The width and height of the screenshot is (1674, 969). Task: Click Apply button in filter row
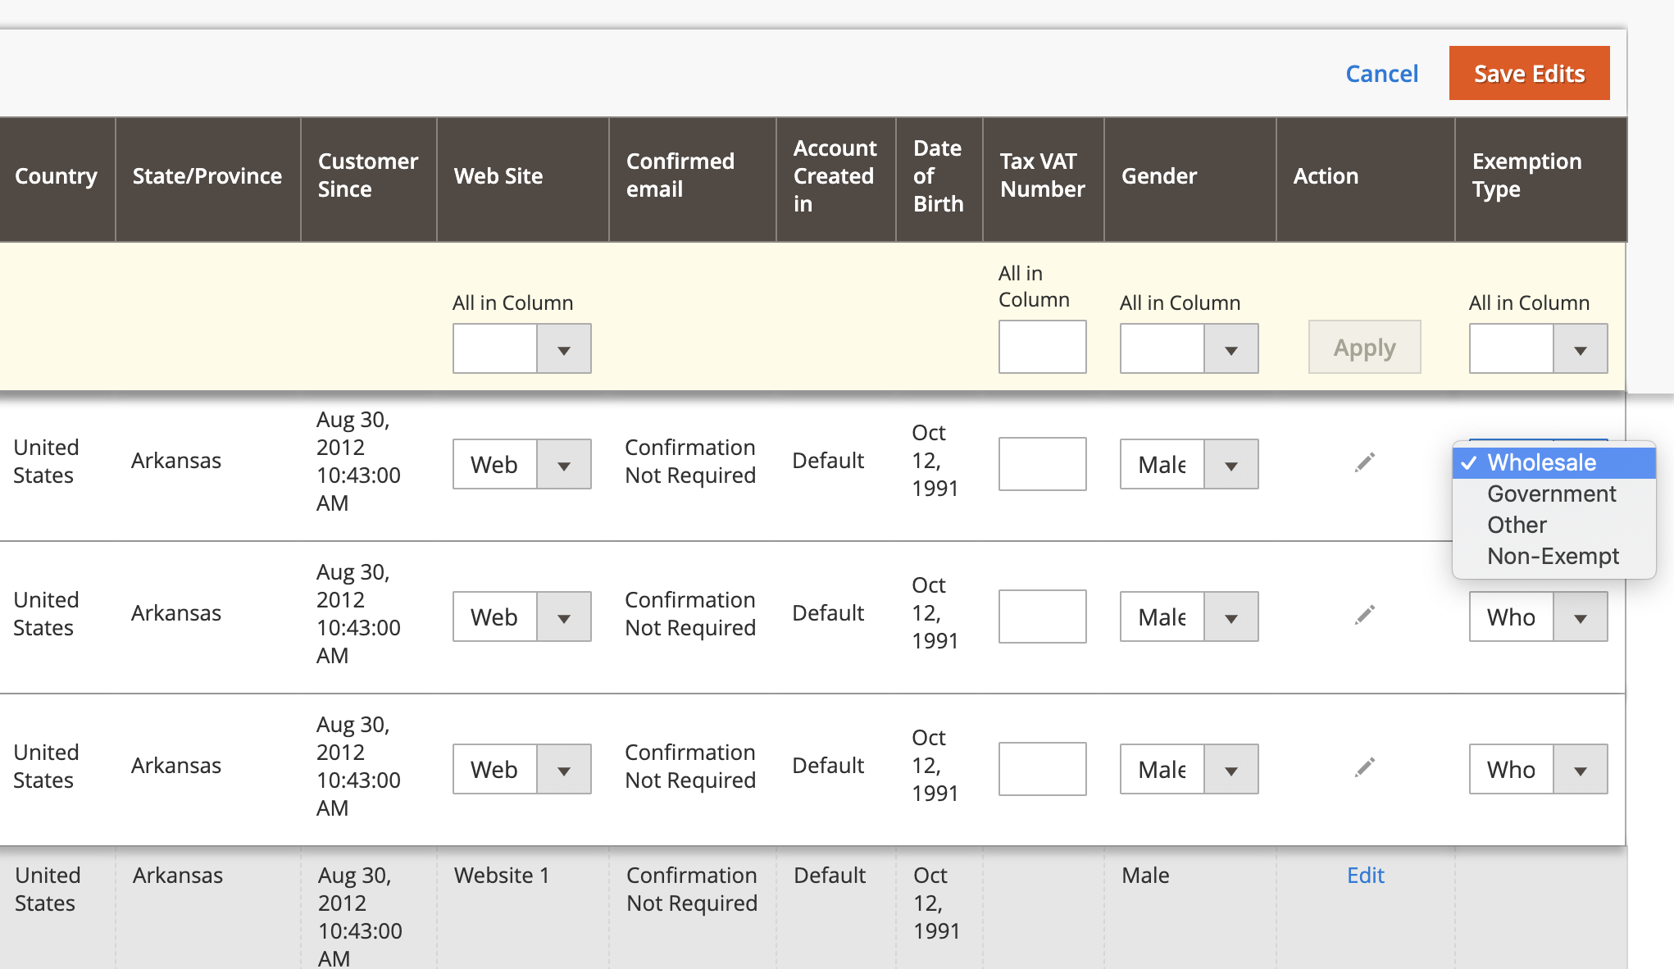pos(1367,348)
